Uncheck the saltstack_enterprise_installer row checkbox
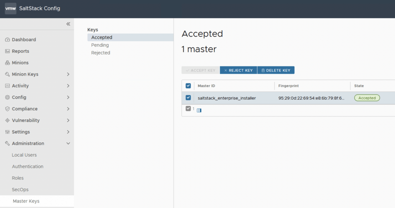Image resolution: width=395 pixels, height=208 pixels. [x=188, y=98]
